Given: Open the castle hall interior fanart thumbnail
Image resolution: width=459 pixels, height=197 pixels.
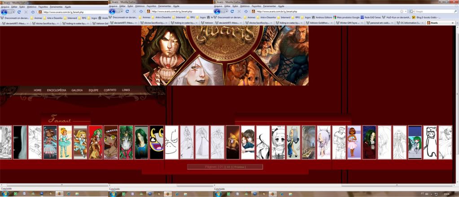Looking at the screenshot, I should [x=309, y=142].
